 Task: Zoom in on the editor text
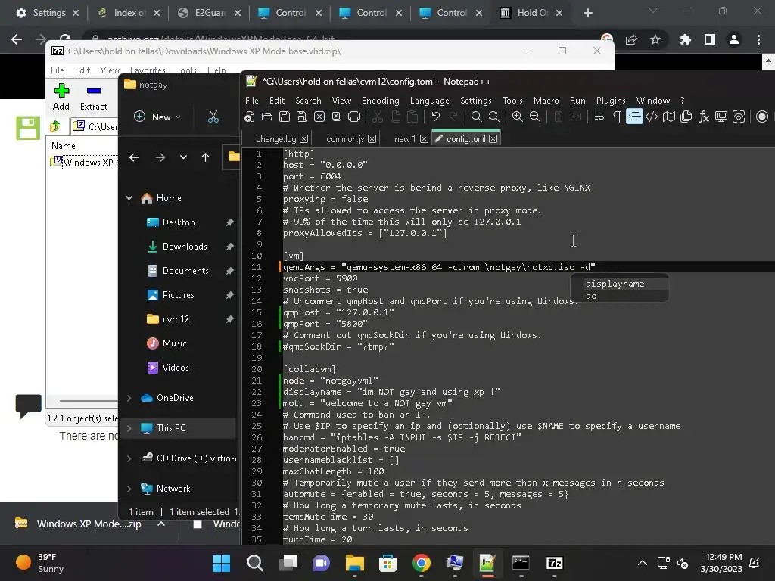click(x=517, y=117)
